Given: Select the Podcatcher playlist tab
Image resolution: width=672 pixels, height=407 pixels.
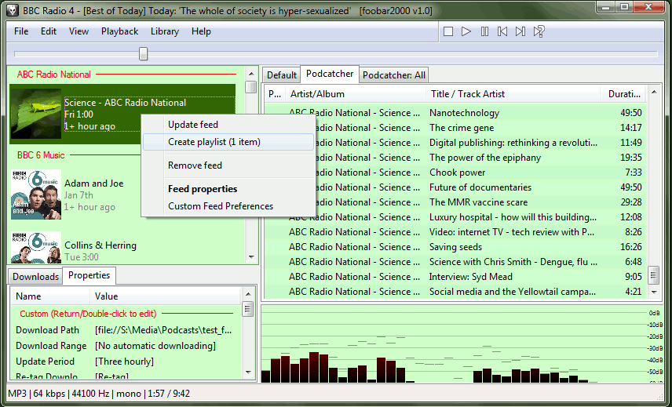Looking at the screenshot, I should pyautogui.click(x=330, y=74).
